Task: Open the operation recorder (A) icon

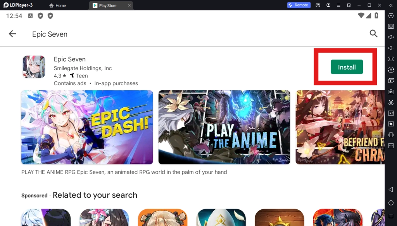Action: (391, 70)
